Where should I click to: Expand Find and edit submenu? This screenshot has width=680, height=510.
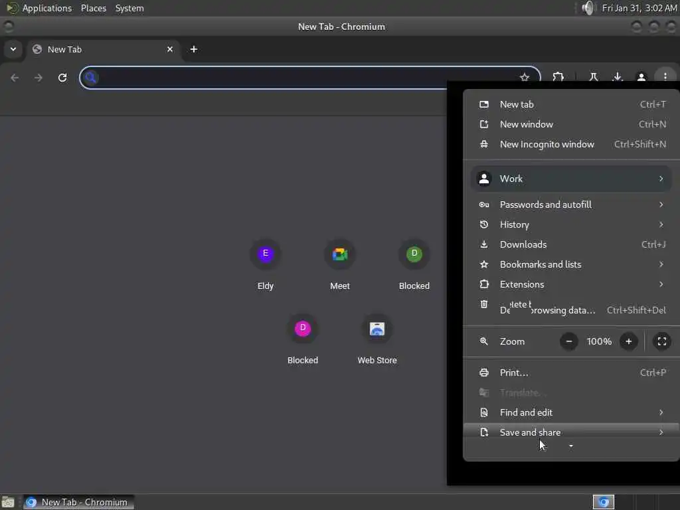click(570, 413)
